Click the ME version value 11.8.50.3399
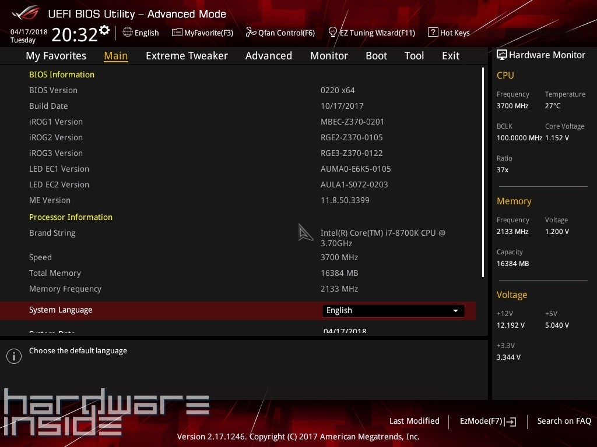 point(345,200)
